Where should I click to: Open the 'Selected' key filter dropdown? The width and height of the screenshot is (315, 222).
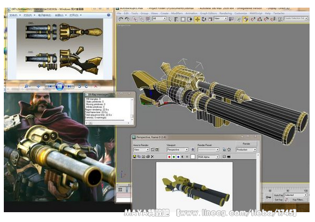pos(295,195)
